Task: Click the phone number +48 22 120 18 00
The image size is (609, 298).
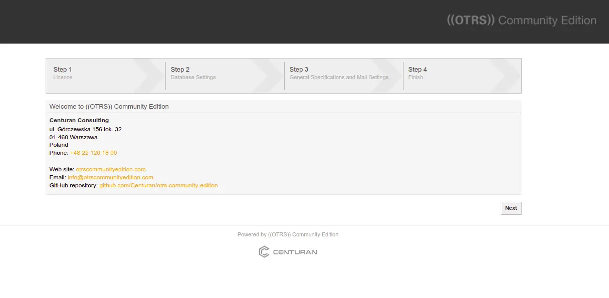Action: (x=94, y=153)
